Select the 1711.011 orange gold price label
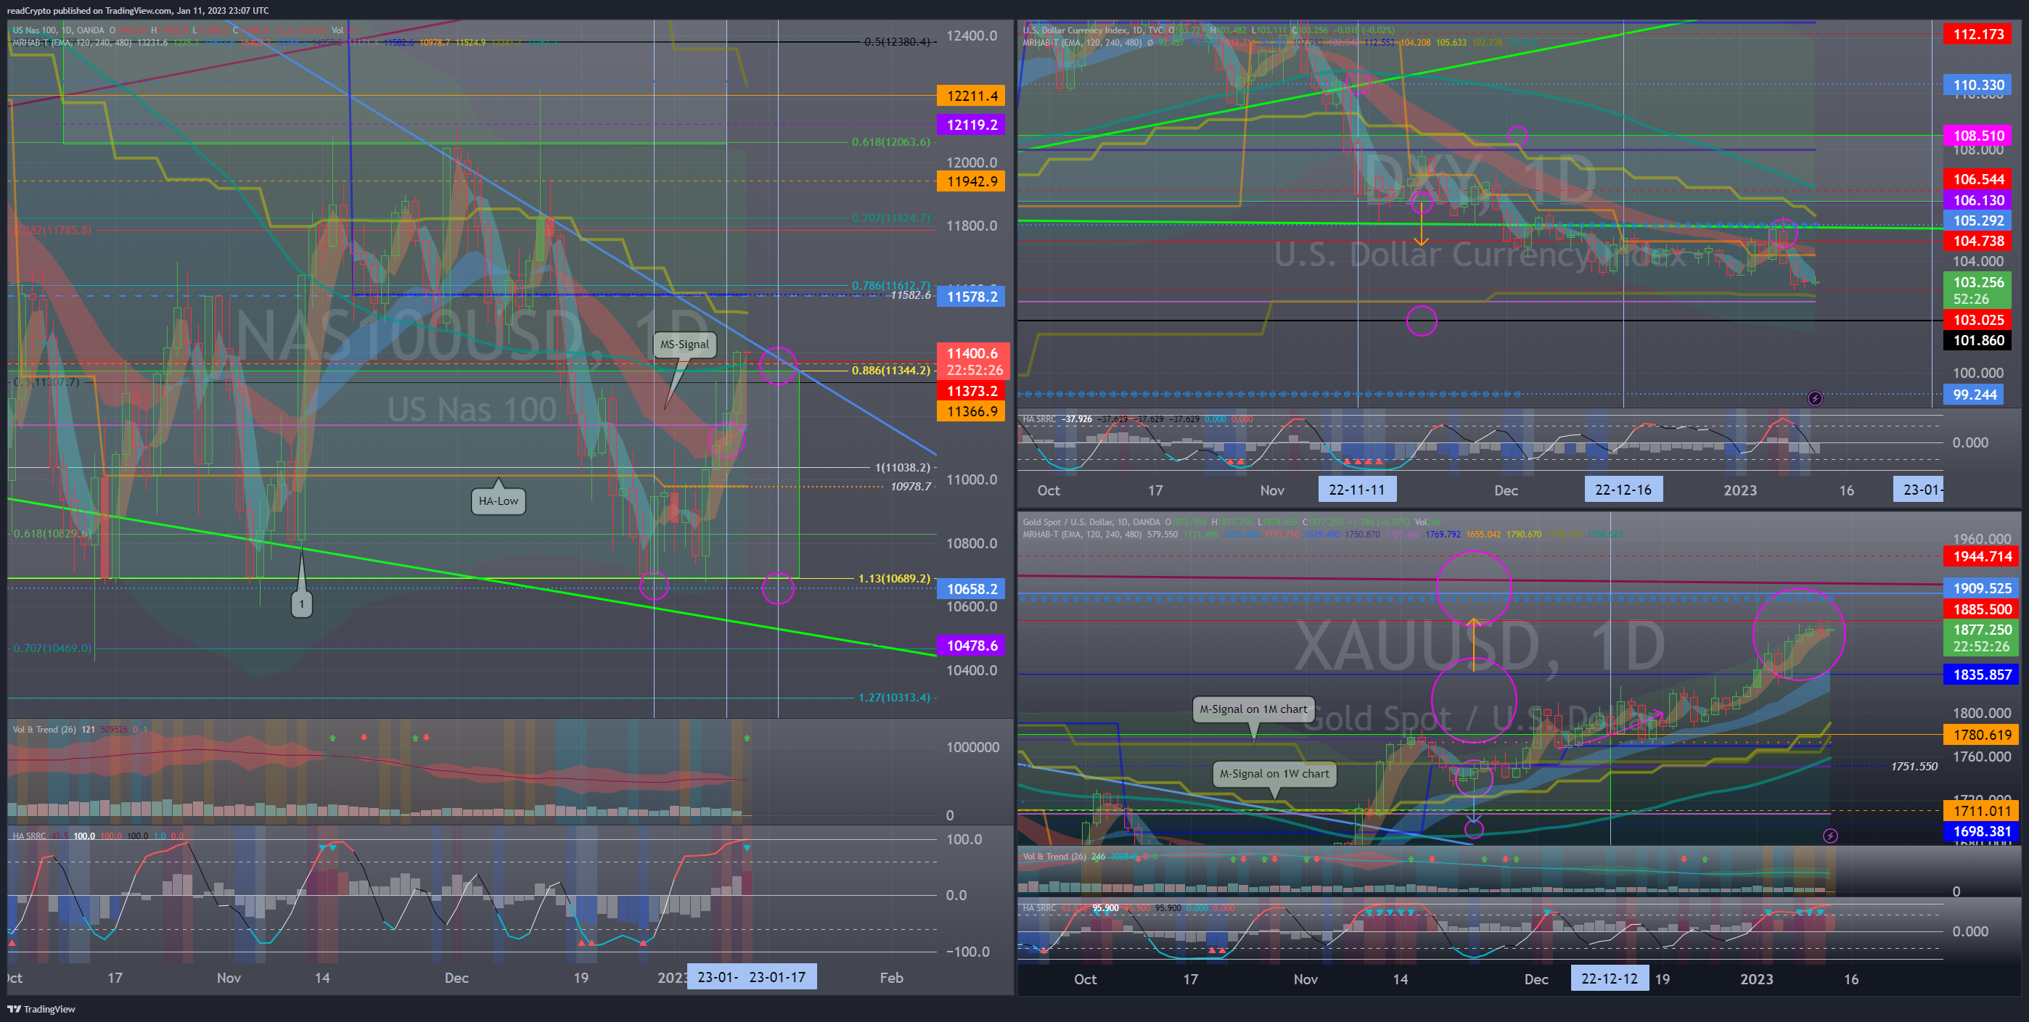The image size is (2029, 1022). click(1981, 810)
